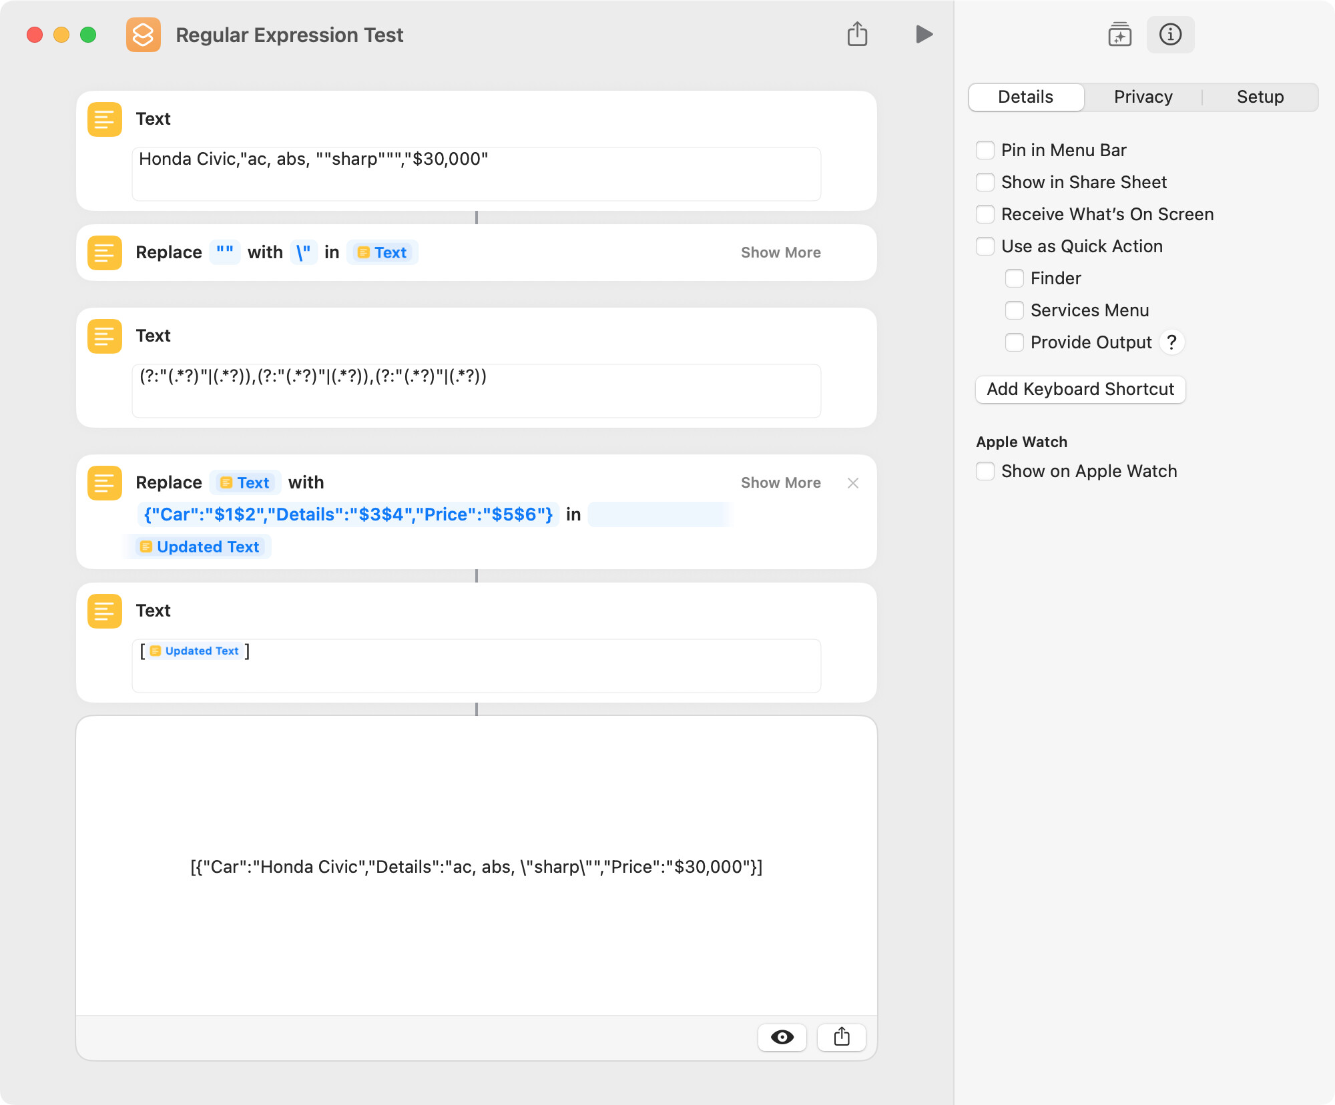The height and width of the screenshot is (1105, 1335).
Task: Expand Show More on the JSON Replace action
Action: [x=780, y=483]
